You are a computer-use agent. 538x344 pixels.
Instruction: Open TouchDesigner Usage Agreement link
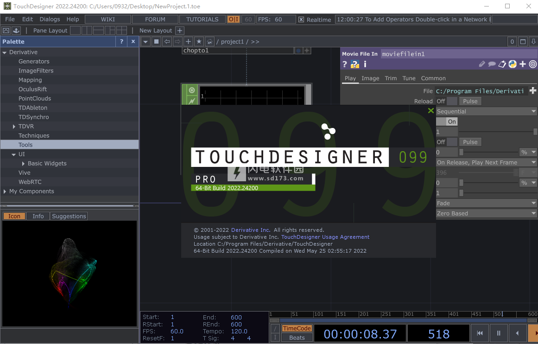pyautogui.click(x=325, y=237)
